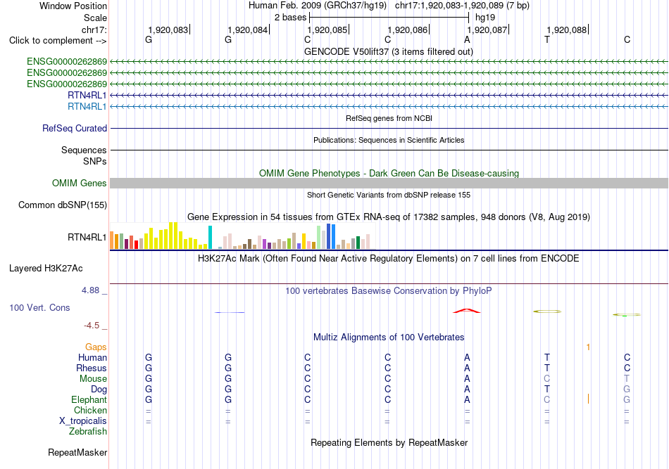Click the 4.88 PhyloP upper limit
Screen dimensions: 669x469
[90, 290]
